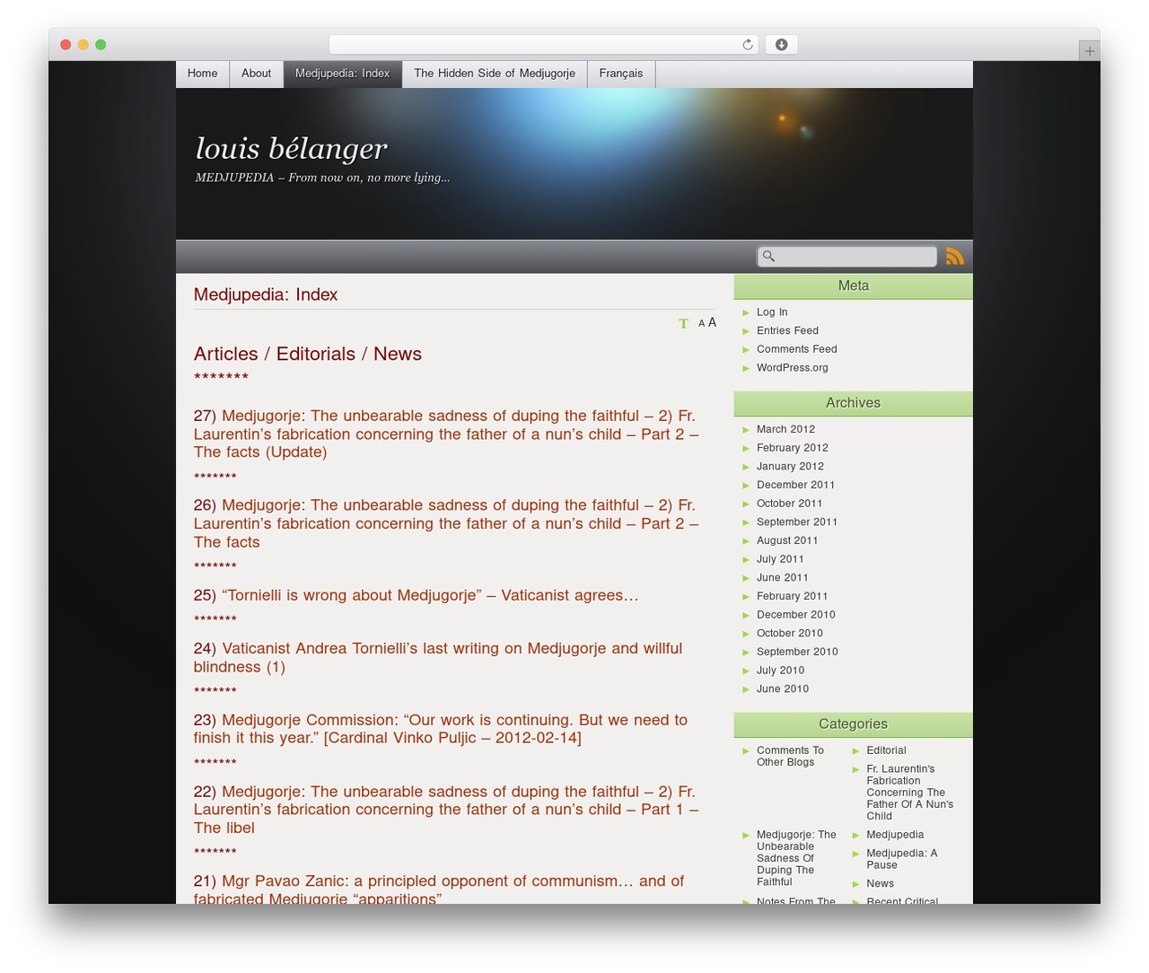Open the Entries Feed link
The image size is (1149, 973).
pyautogui.click(x=787, y=331)
